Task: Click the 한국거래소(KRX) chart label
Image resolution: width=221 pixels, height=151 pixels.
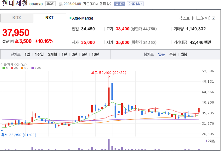Action: (x=14, y=65)
